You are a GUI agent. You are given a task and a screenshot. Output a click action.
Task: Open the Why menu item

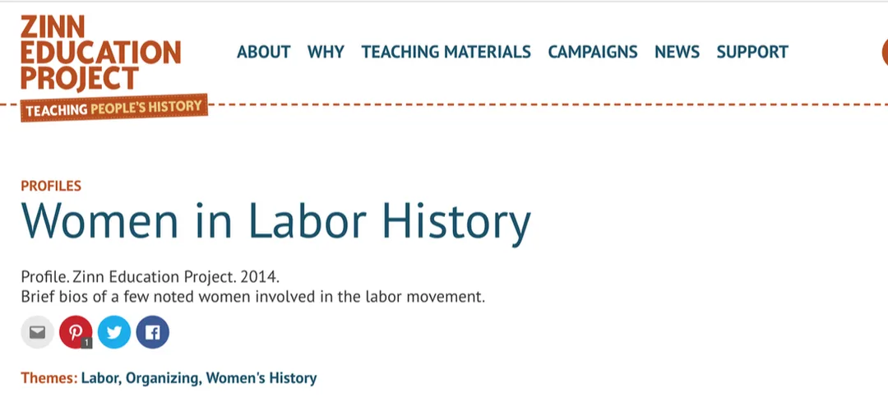pyautogui.click(x=326, y=52)
